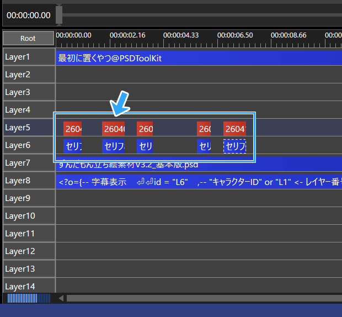Select the dashed-outline セリフ clip on Layer6

click(x=234, y=146)
